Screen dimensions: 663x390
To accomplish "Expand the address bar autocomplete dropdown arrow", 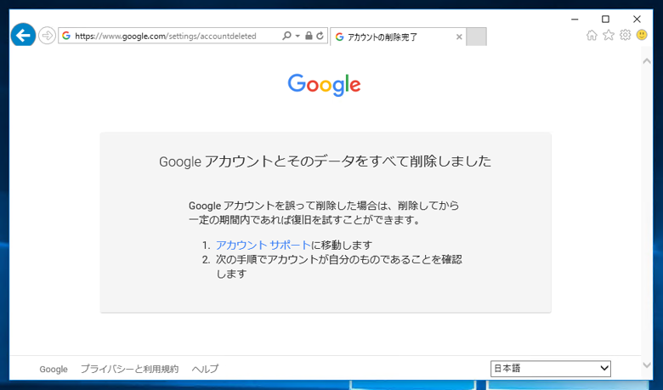I will pos(297,36).
